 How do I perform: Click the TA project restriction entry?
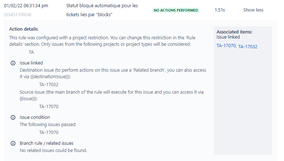(31, 52)
